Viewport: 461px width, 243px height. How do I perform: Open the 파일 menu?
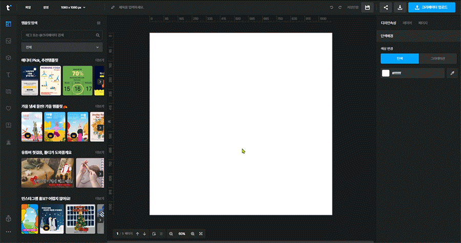tap(28, 7)
